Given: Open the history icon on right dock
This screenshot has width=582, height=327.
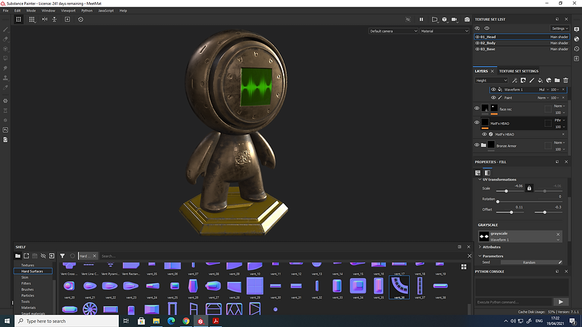Looking at the screenshot, I should tap(577, 49).
